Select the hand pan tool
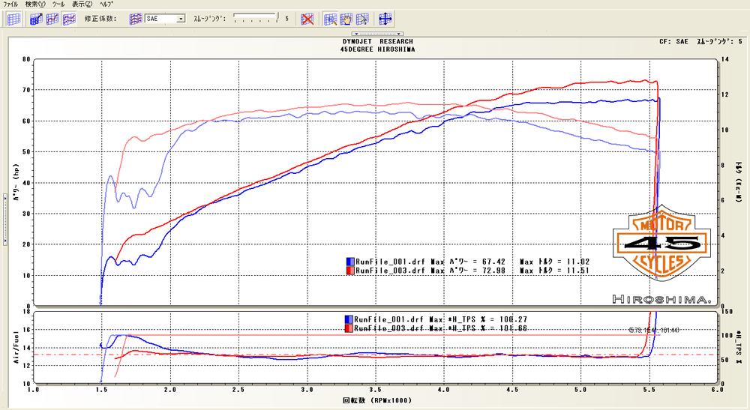The height and width of the screenshot is (410, 750). 347,19
